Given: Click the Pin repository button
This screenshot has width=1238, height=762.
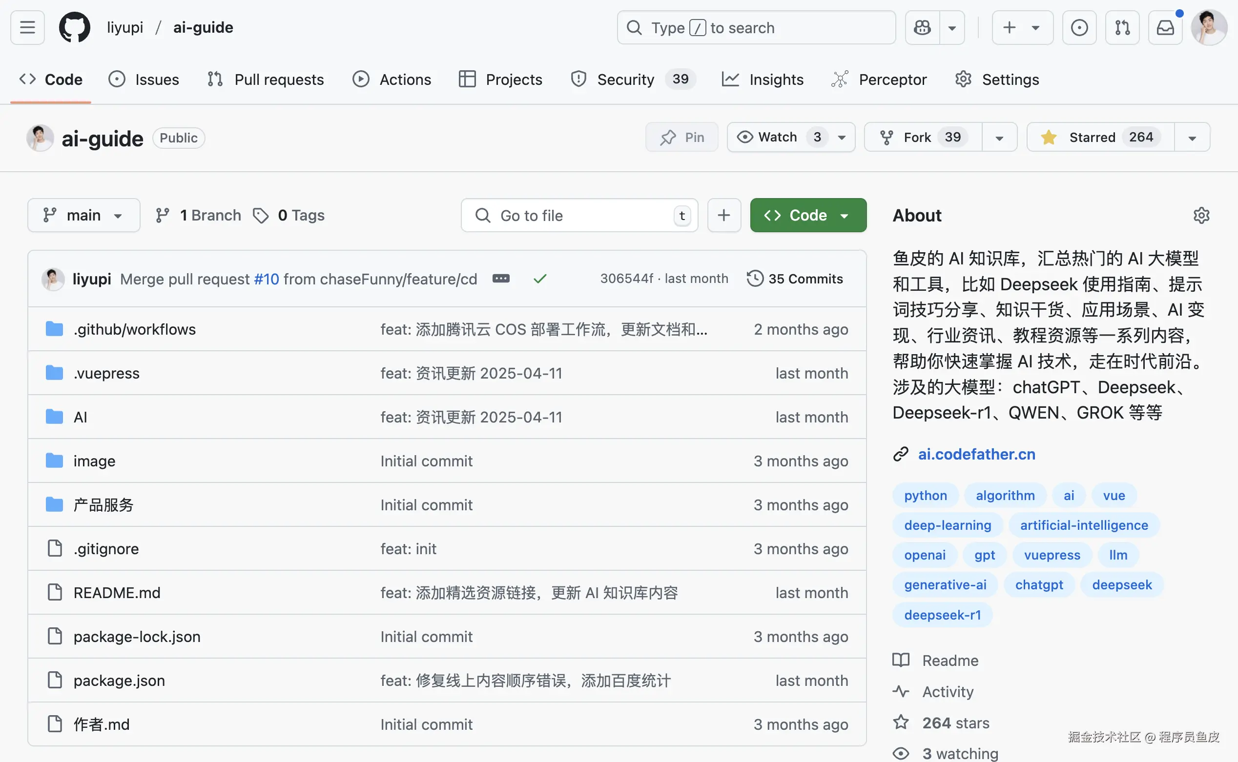Looking at the screenshot, I should click(x=682, y=137).
